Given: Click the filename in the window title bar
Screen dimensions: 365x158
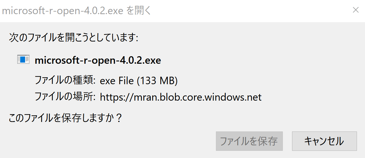Looking at the screenshot, I should [63, 11].
